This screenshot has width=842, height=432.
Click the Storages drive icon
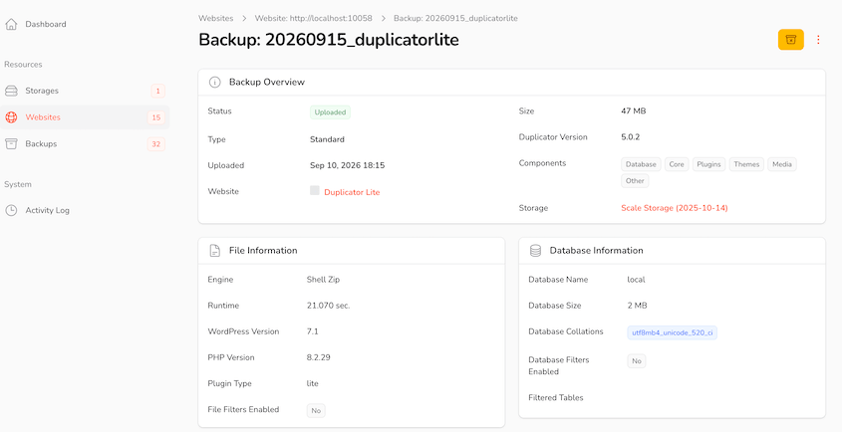point(11,91)
